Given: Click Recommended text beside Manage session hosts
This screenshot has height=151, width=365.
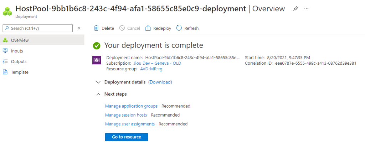Looking at the screenshot, I should coord(165,115).
